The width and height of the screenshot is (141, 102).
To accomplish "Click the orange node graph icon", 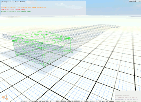I will click(5, 97).
